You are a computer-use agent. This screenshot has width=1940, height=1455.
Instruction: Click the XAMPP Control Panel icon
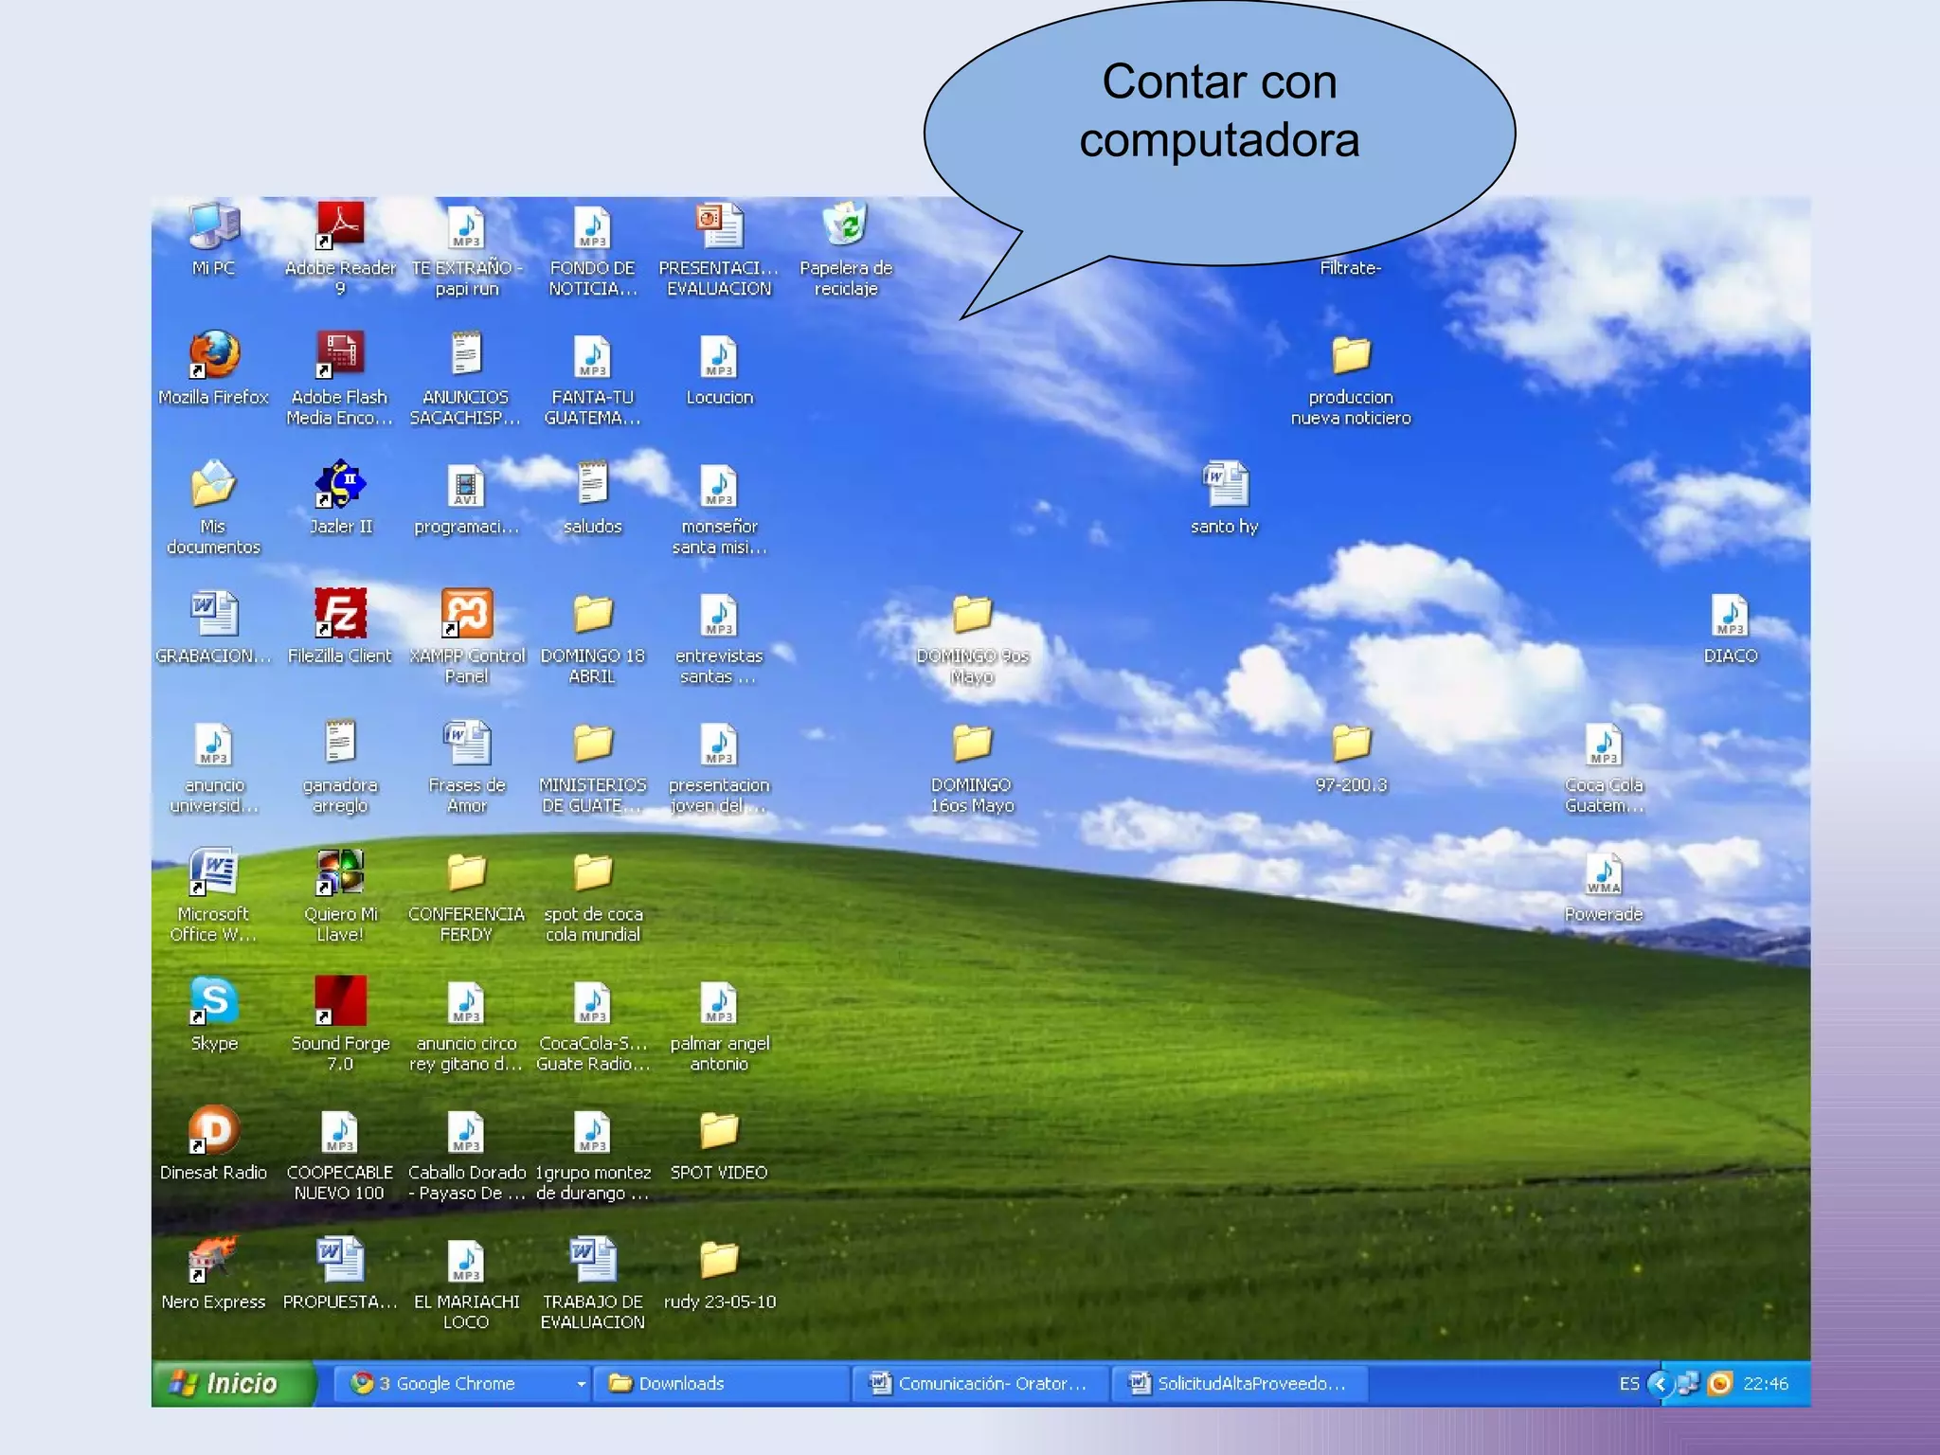(x=466, y=614)
